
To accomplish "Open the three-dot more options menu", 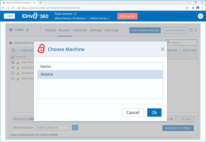I will tap(196, 30).
